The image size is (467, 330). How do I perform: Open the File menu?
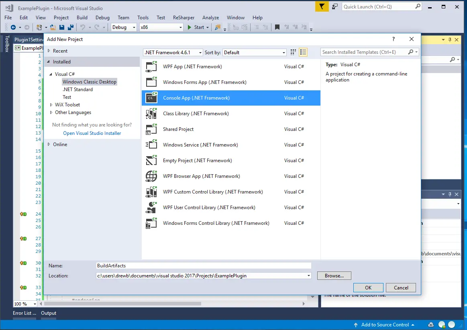coord(8,18)
